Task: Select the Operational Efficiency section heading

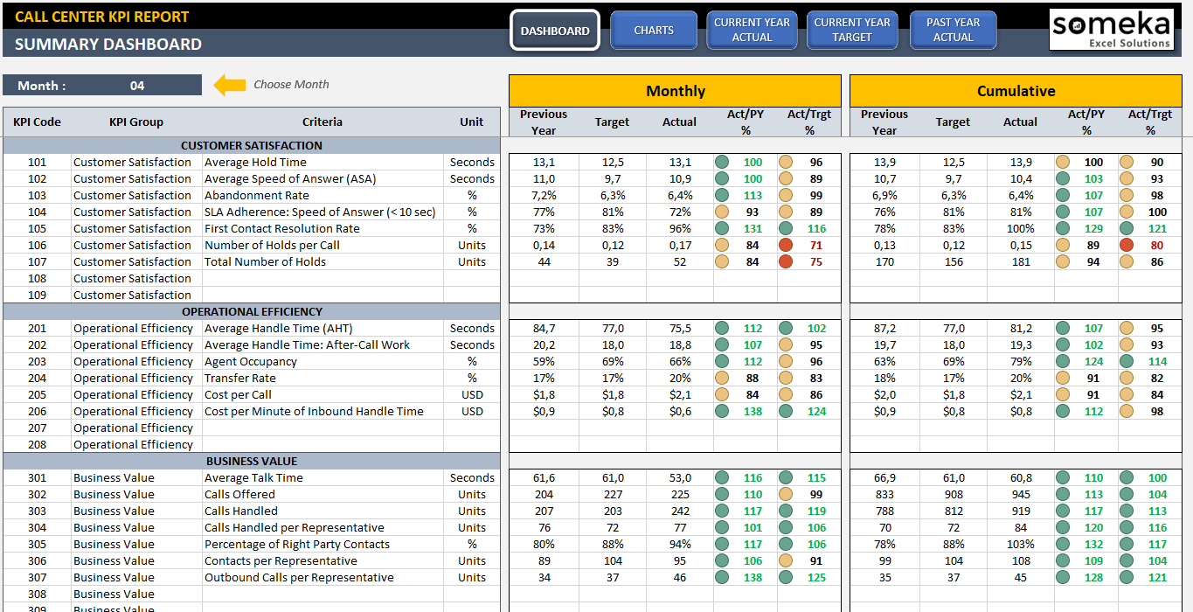Action: point(252,311)
